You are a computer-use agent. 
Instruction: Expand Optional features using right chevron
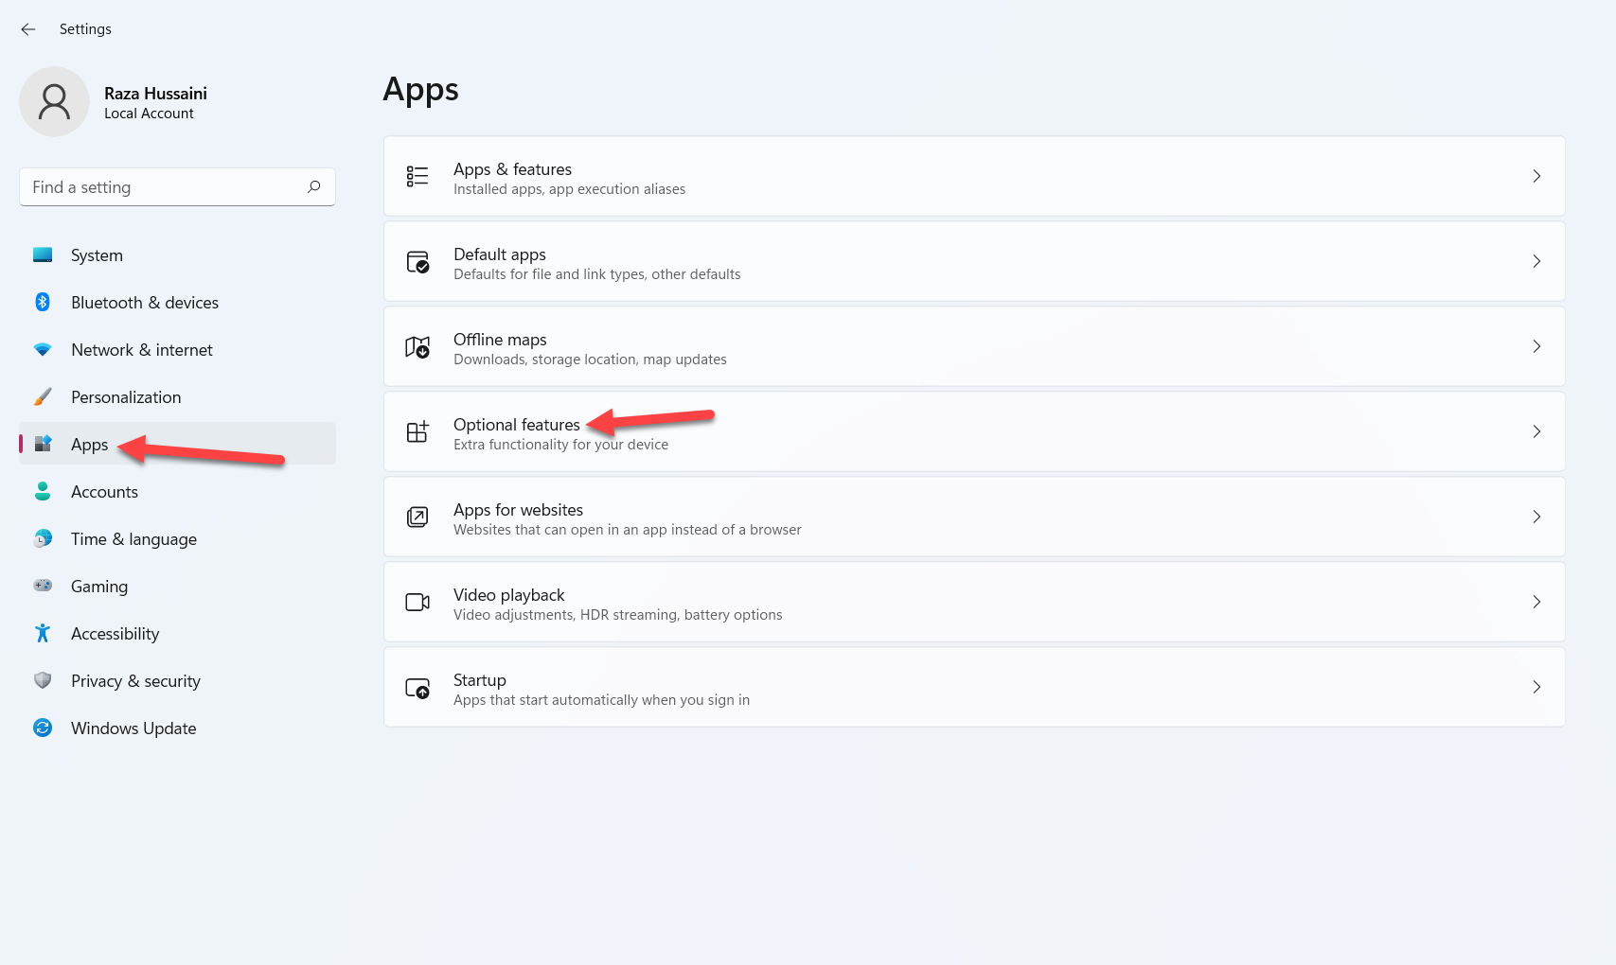point(1536,432)
